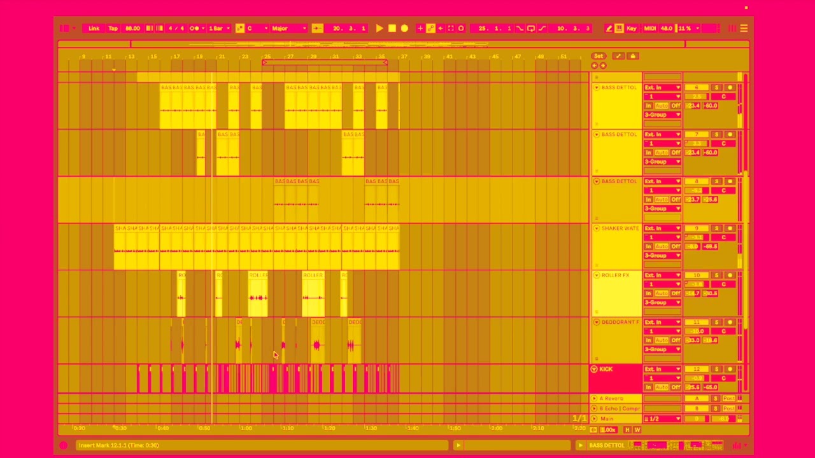Unfold the A Reverb return track

(595, 399)
